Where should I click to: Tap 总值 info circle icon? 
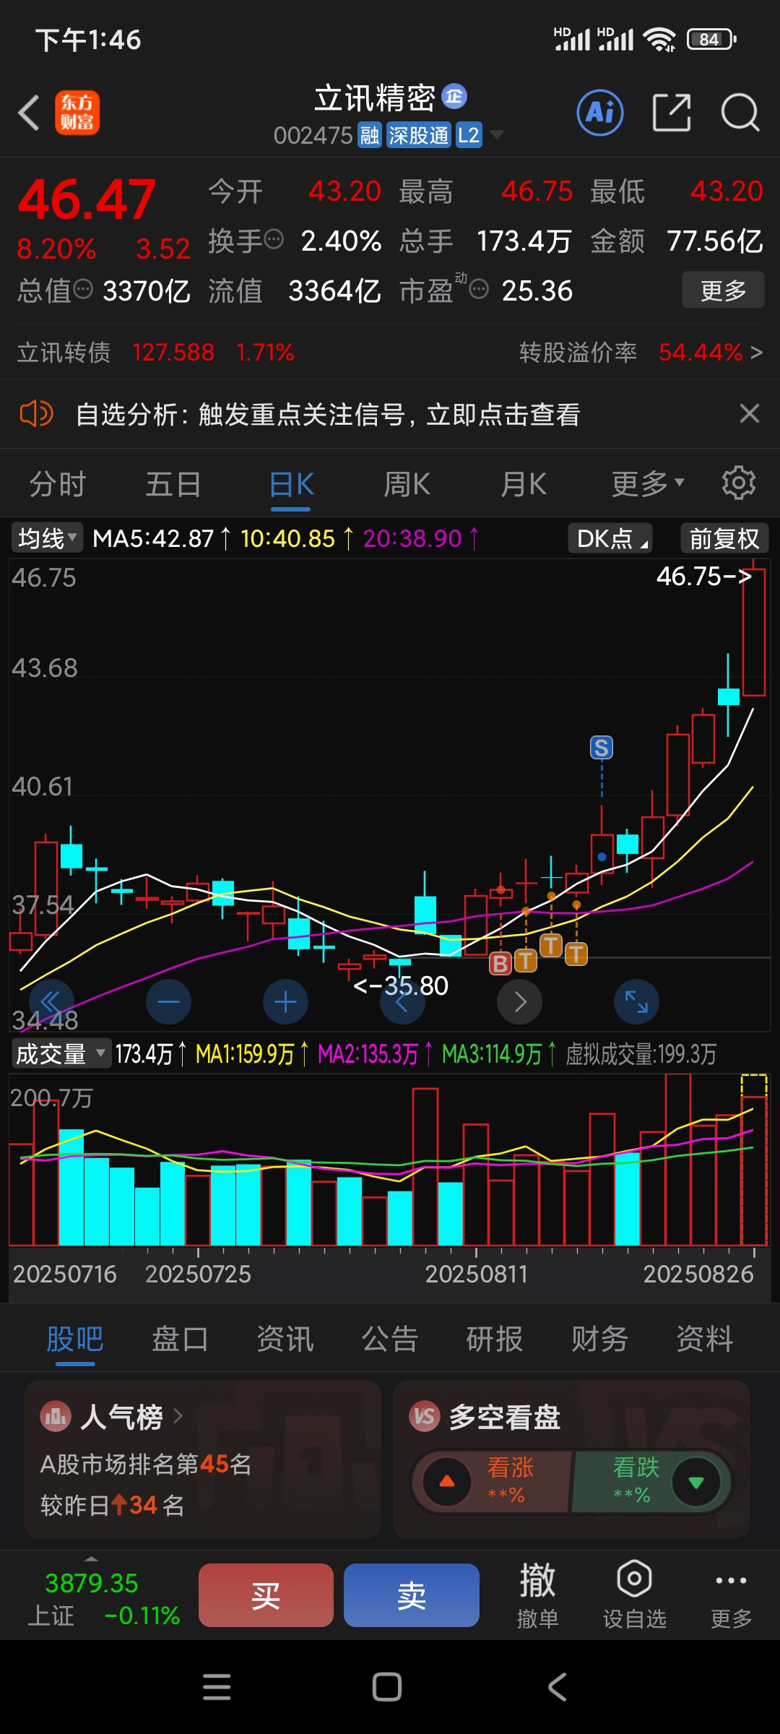click(x=84, y=289)
